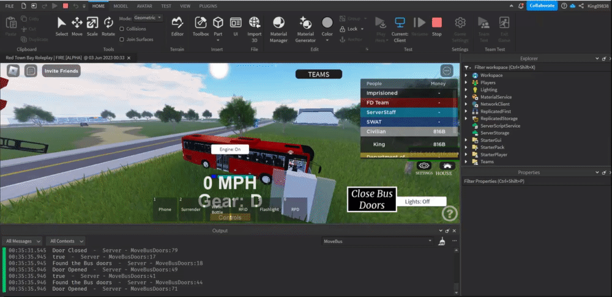Click the Resume button
Screen dimensions: 612x297
pyautogui.click(x=420, y=26)
